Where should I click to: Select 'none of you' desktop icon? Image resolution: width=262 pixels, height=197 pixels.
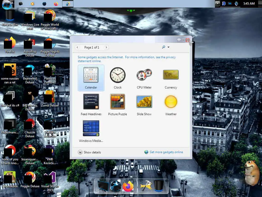point(10,155)
